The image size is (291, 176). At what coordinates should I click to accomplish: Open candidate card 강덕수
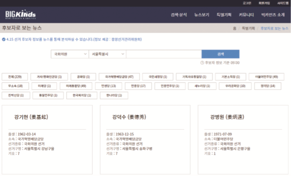click(145, 140)
